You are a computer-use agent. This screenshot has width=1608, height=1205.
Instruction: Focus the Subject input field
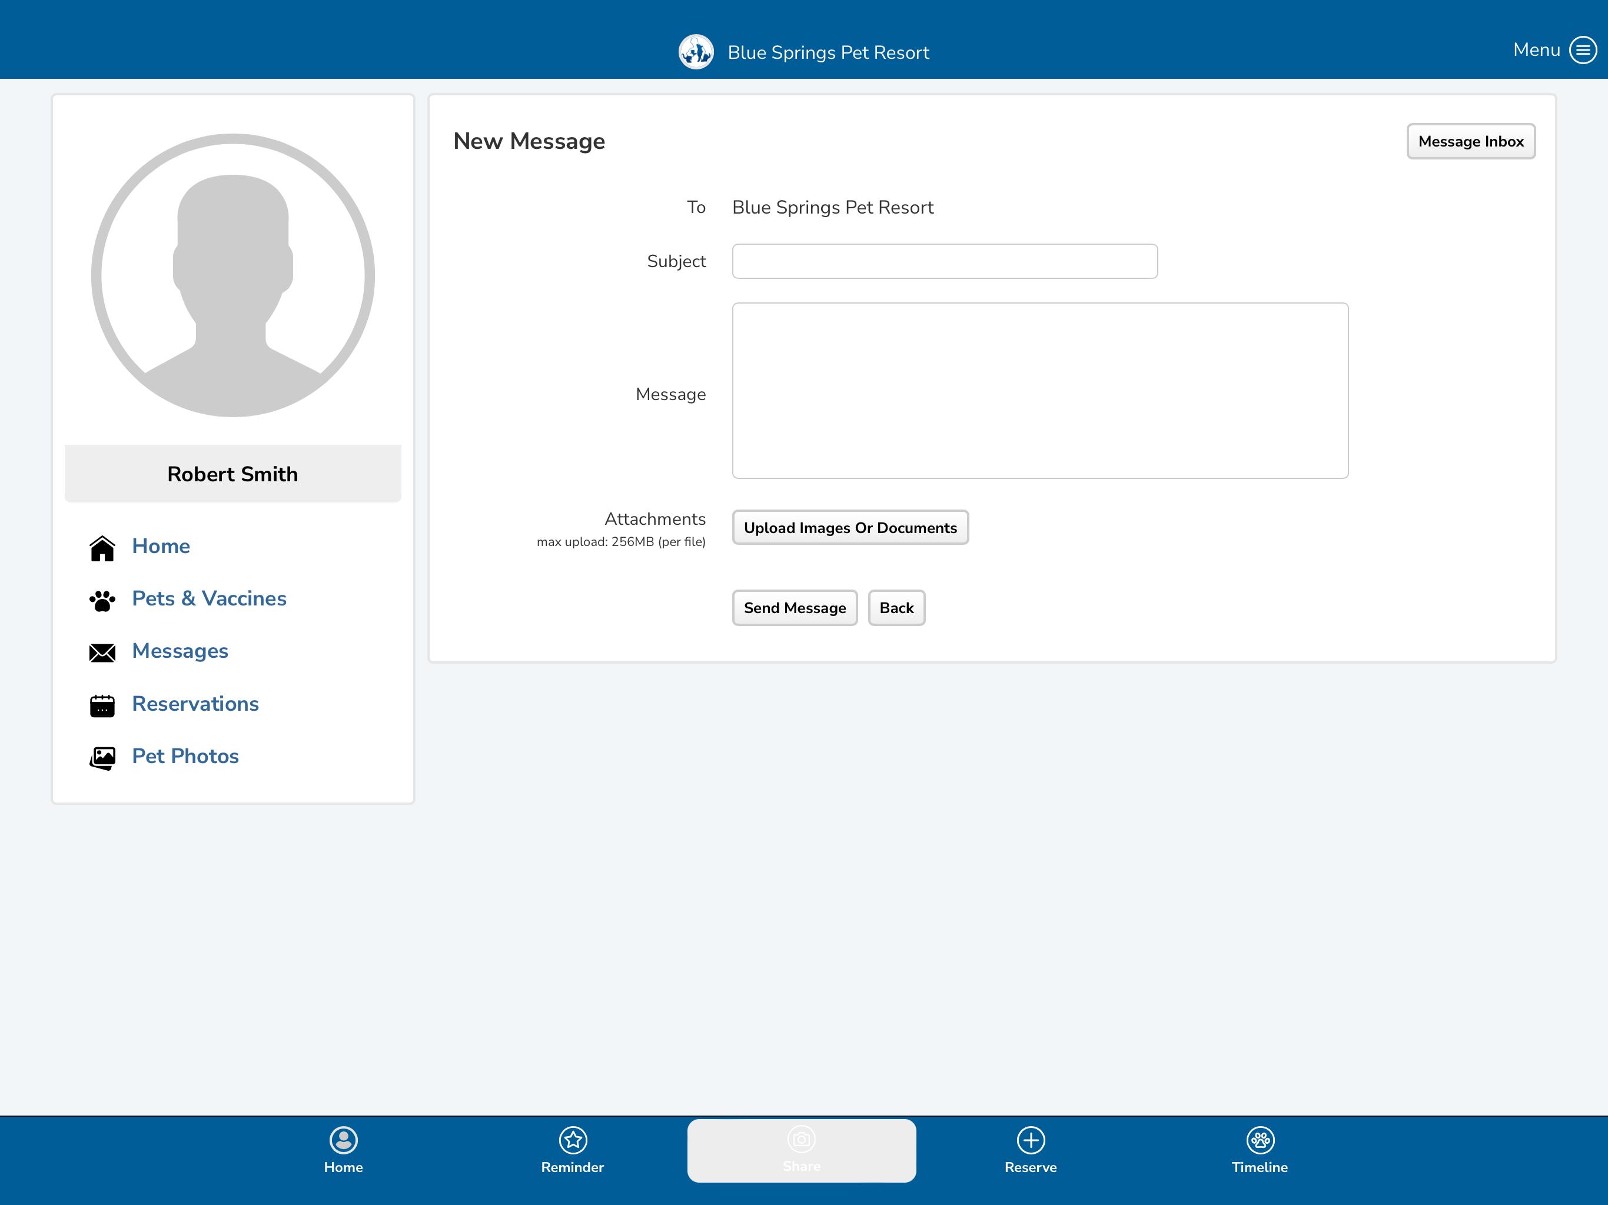click(x=944, y=261)
